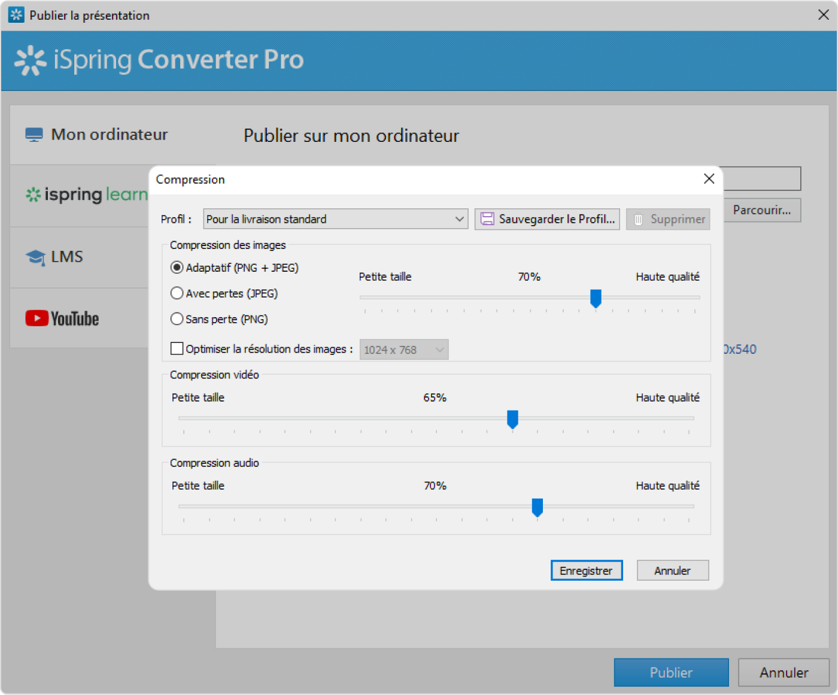Click the ispring learn logo icon

[x=33, y=195]
